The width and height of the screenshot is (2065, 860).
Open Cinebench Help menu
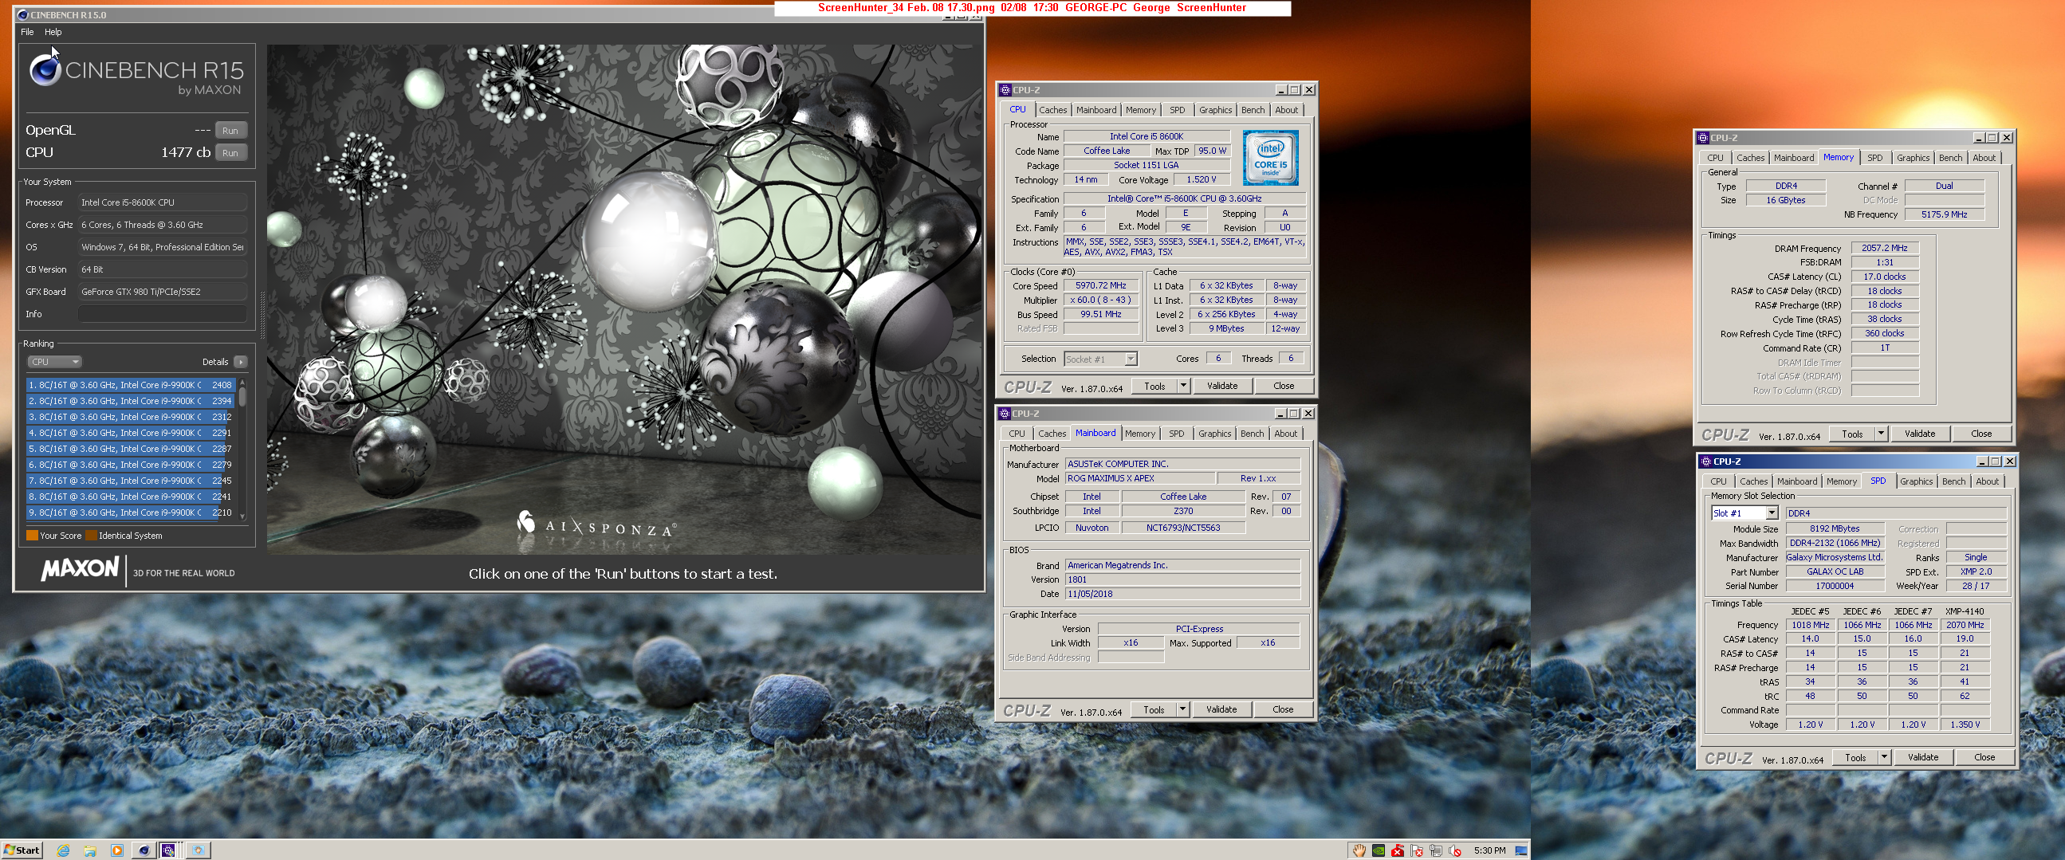53,32
